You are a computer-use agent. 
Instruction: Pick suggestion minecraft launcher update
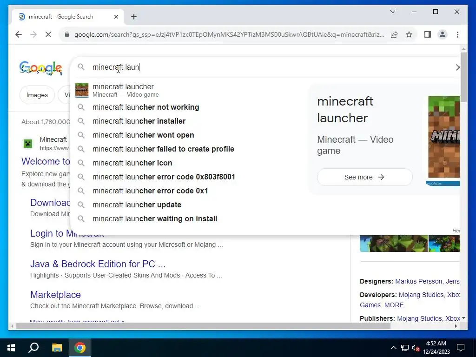(189, 205)
